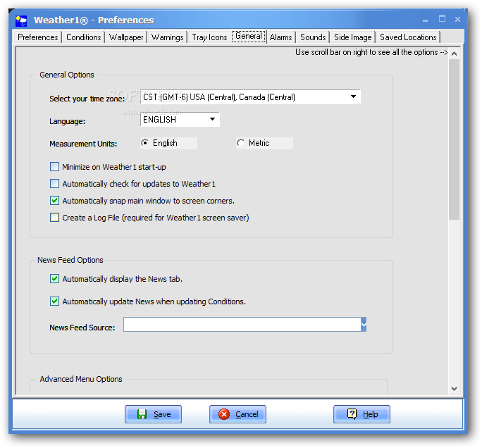482x448 pixels.
Task: Click the question mark icon on Help
Action: tap(352, 414)
